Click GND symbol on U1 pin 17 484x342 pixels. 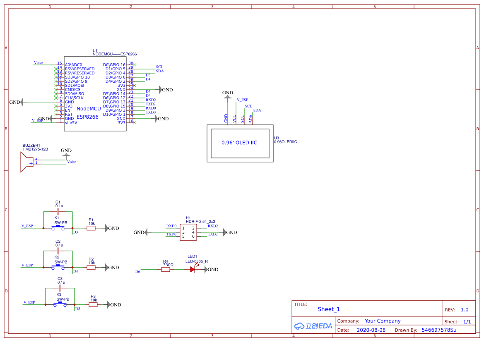(162, 119)
